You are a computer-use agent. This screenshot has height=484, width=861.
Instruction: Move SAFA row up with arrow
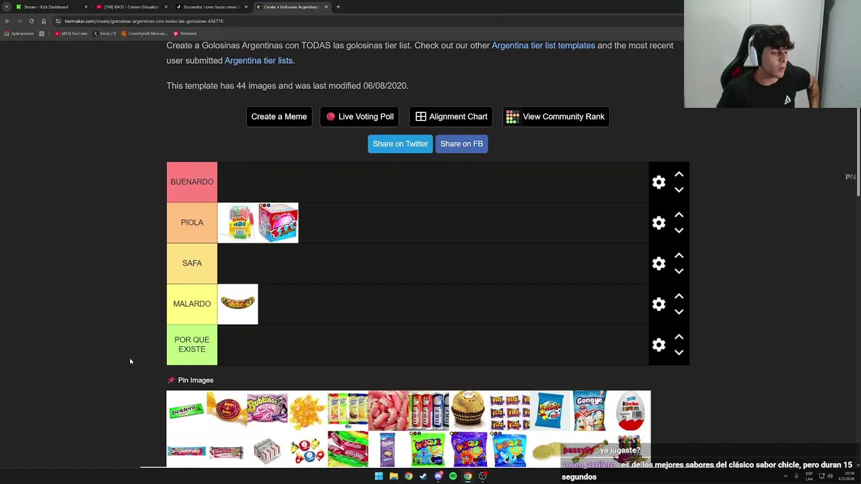[x=679, y=255]
